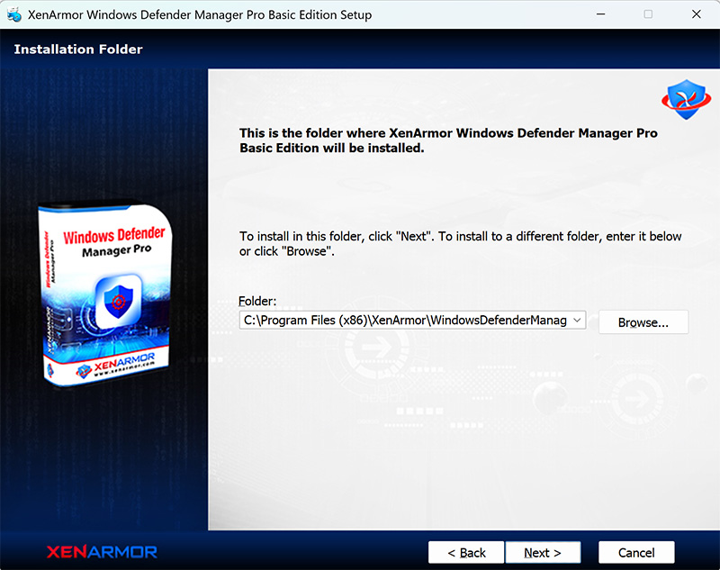The width and height of the screenshot is (720, 570).
Task: Click inside the Folder path text field
Action: click(405, 321)
